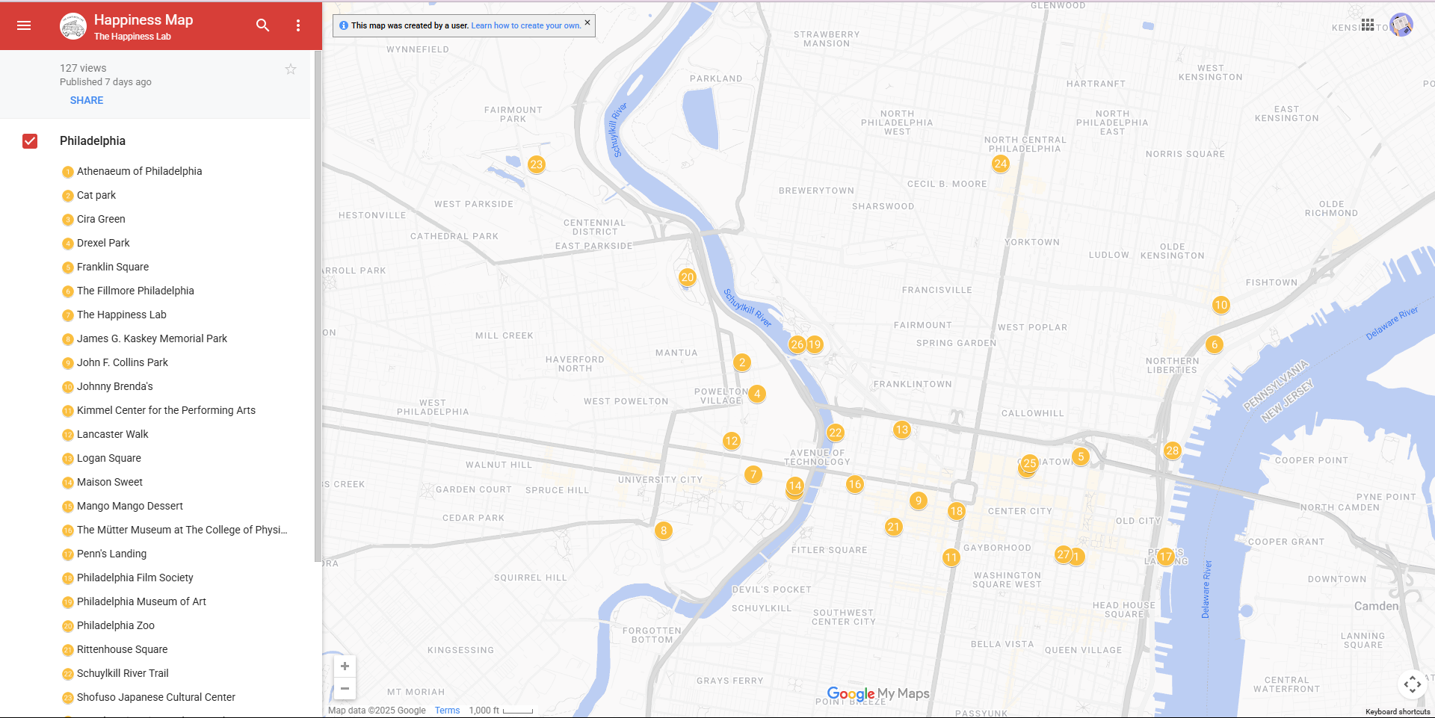Open the three-dot options menu
Image resolution: width=1435 pixels, height=718 pixels.
tap(298, 25)
